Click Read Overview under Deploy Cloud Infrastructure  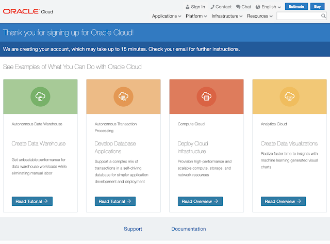coord(200,201)
